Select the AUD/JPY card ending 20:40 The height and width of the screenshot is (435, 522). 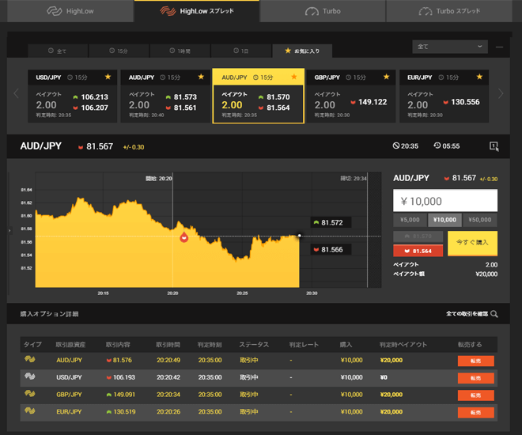tap(165, 96)
